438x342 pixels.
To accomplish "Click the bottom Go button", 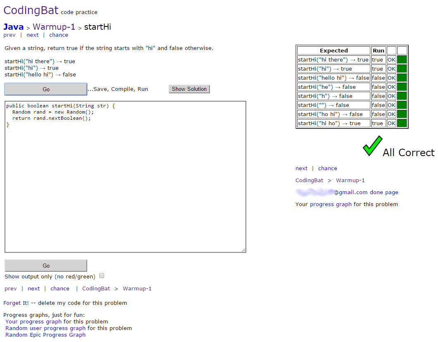I will pos(46,266).
